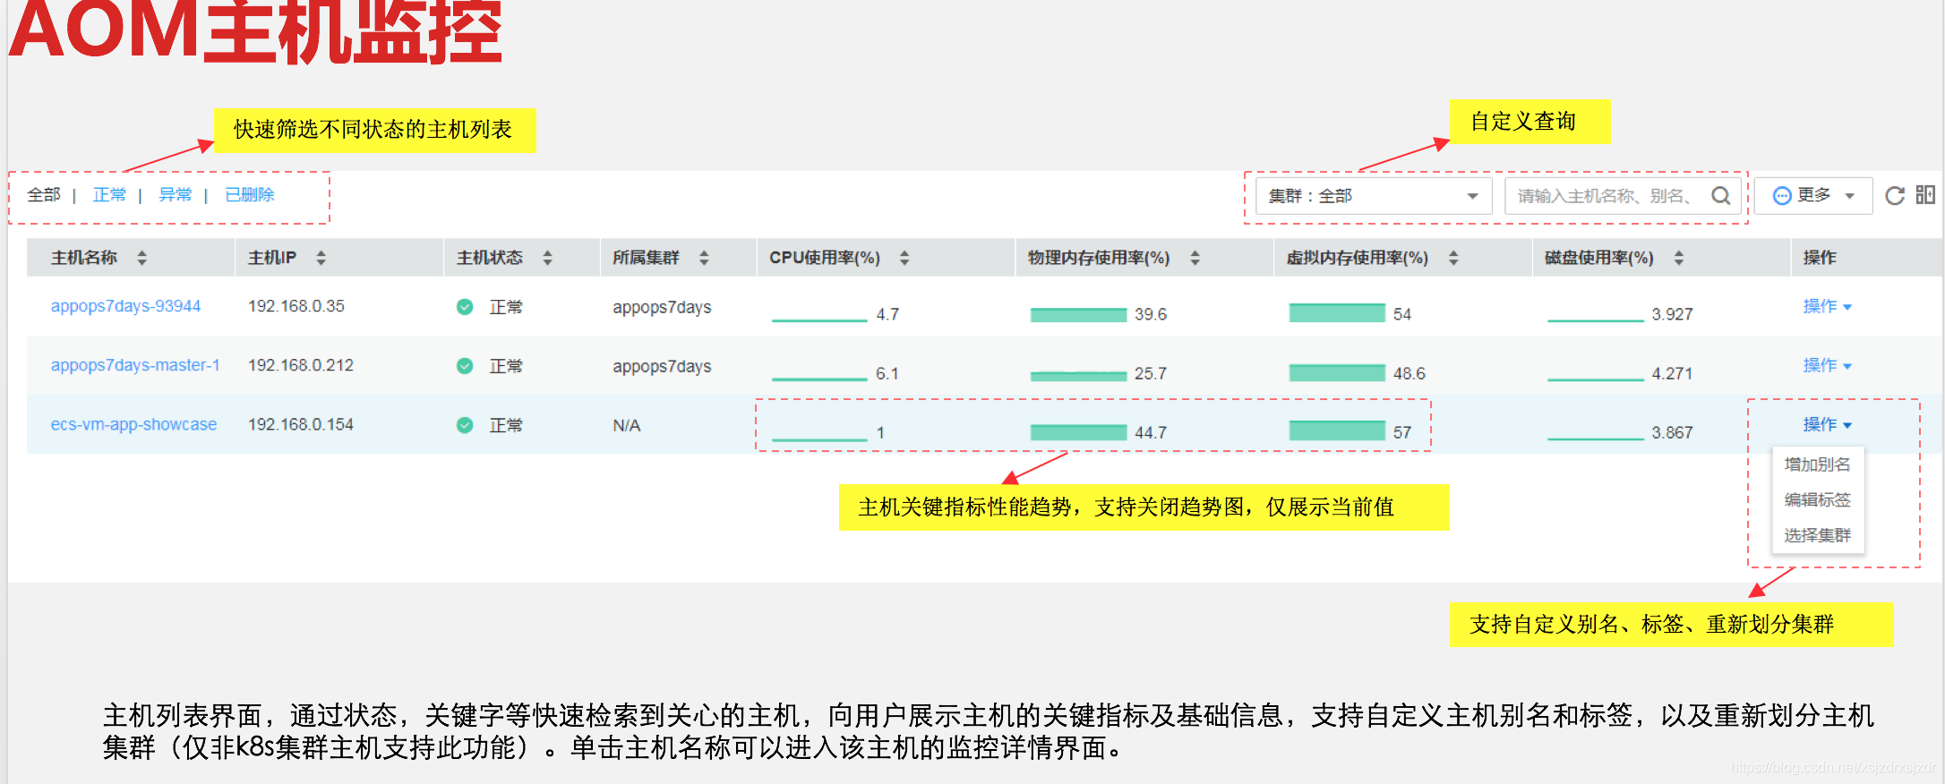Click IP address 192.168.0.212
The image size is (1945, 784).
pos(301,365)
